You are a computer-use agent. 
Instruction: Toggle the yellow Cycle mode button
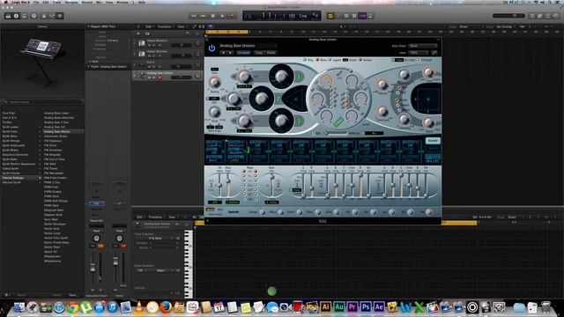pos(330,16)
